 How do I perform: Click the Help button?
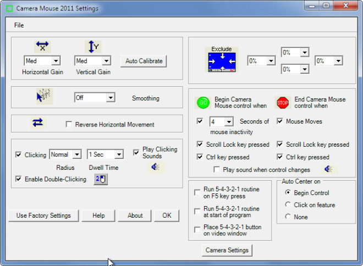pos(98,215)
